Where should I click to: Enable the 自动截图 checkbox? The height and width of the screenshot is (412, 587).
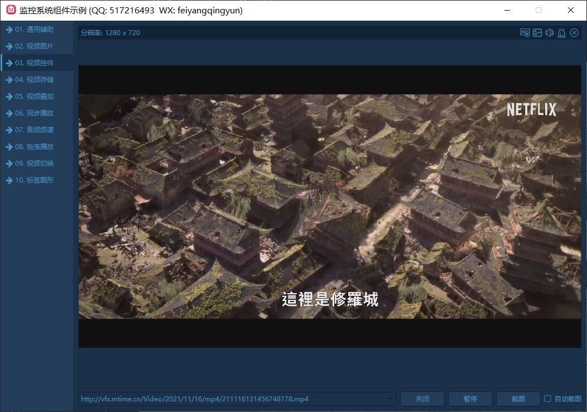547,399
